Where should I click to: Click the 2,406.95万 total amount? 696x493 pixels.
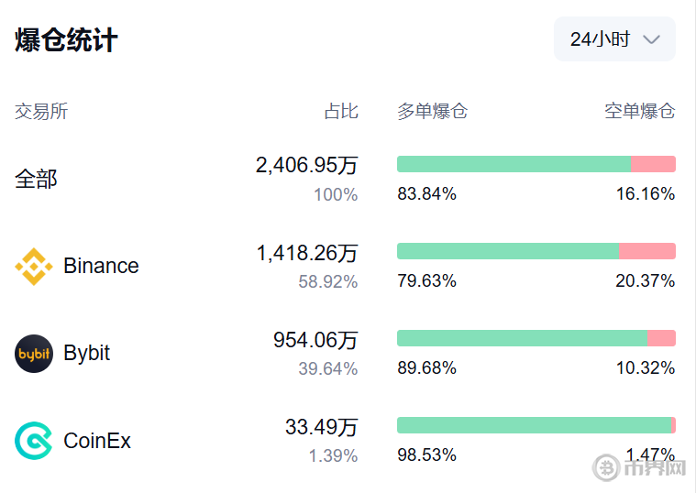pos(306,166)
